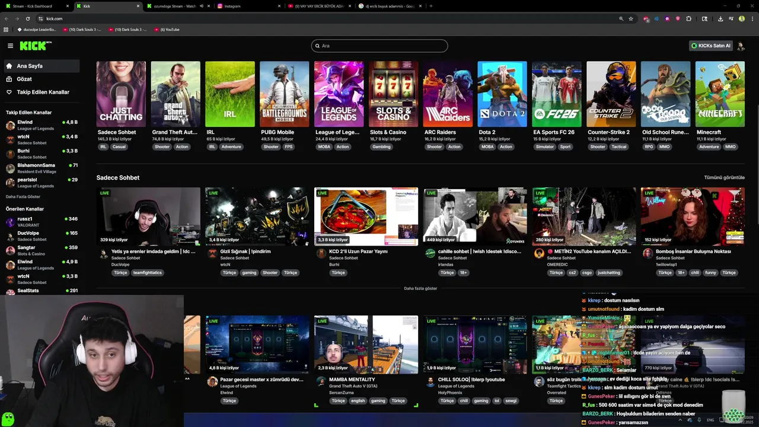Viewport: 759px width, 427px height.
Task: Open OMEREDIC streamer avatar under METİN2 stream
Action: 539,253
